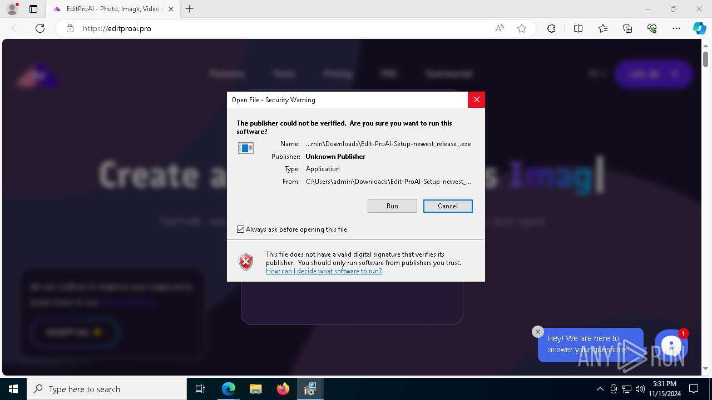Cancel the Open File security warning
This screenshot has height=400, width=712.
pyautogui.click(x=448, y=206)
